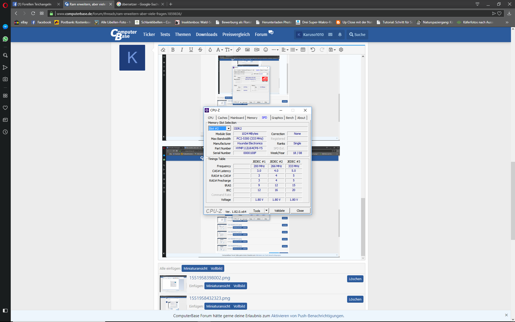Toggle bold formatting in editor

click(x=173, y=50)
